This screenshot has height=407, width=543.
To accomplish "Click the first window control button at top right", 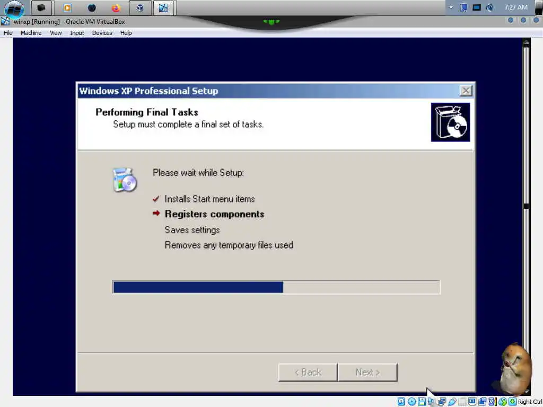I will [511, 21].
